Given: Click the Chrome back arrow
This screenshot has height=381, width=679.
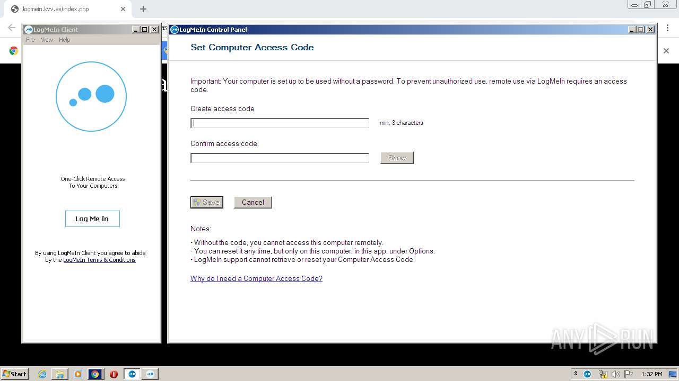Looking at the screenshot, I should pos(11,28).
